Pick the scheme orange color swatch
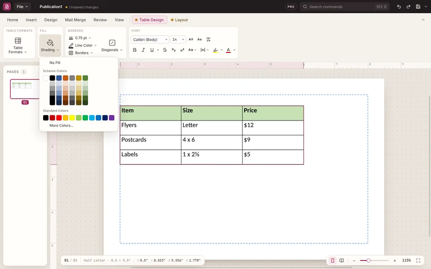This screenshot has height=269, width=431. [66, 78]
